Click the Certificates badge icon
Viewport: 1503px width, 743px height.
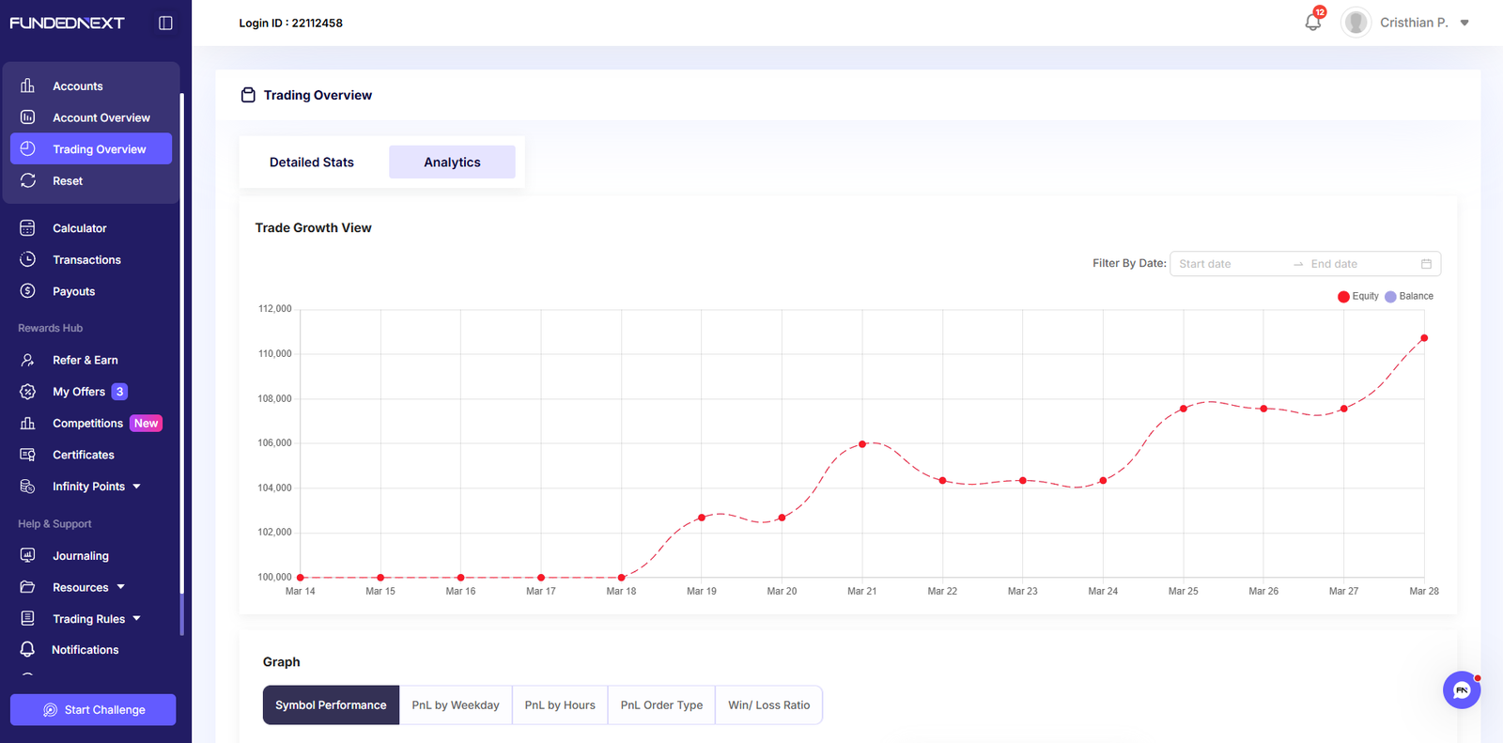click(27, 455)
